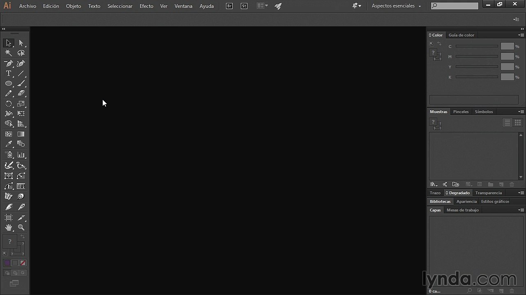This screenshot has width=526, height=295.
Task: Switch to the Pinceles tab
Action: pos(461,112)
